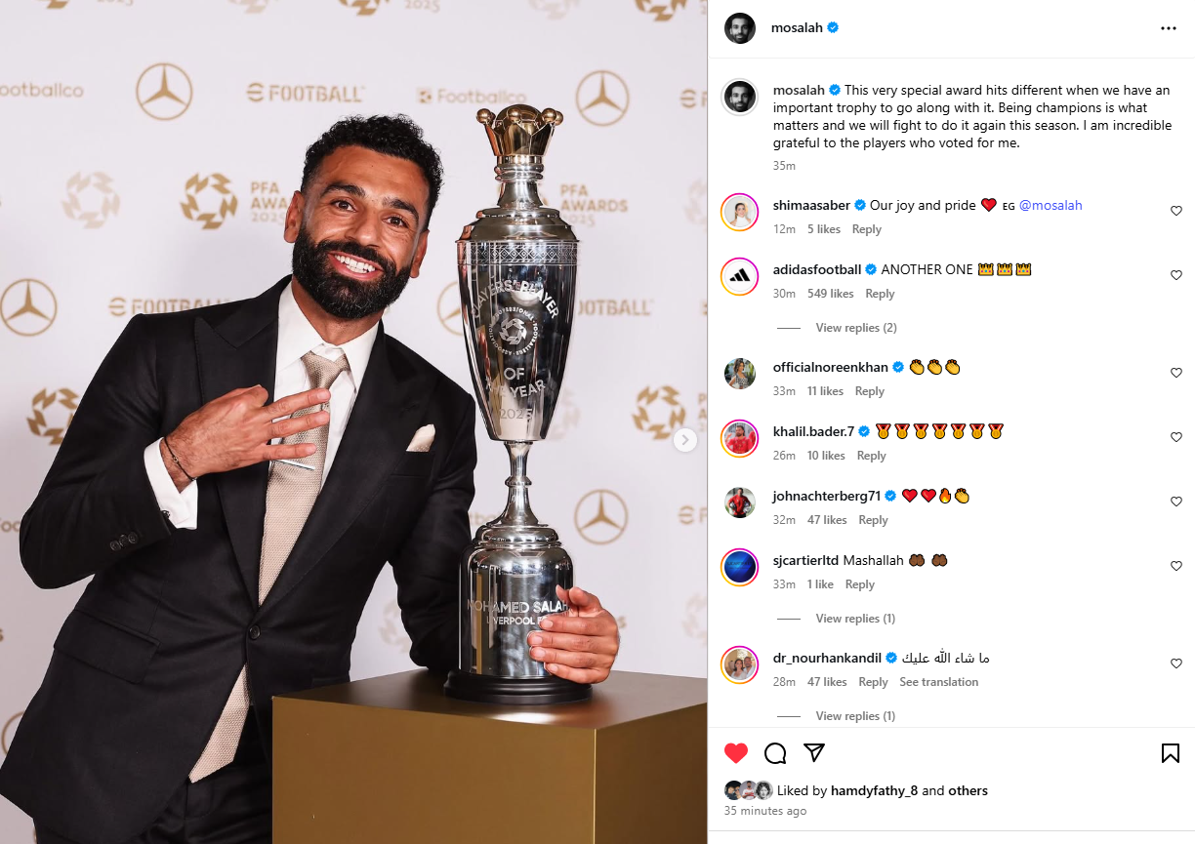The image size is (1195, 844).
Task: Click See translation on Arabic comment
Action: click(x=939, y=682)
